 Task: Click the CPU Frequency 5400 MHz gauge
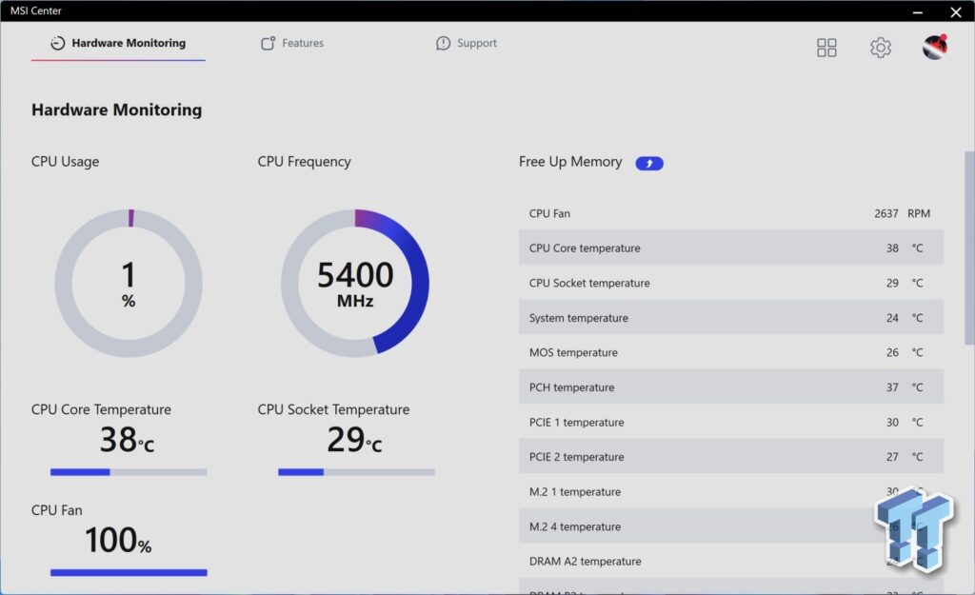pyautogui.click(x=355, y=283)
